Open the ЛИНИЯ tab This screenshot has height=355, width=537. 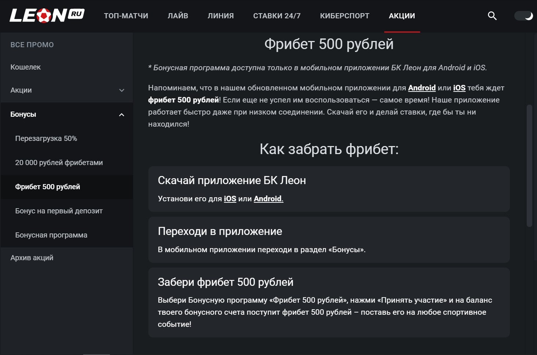pos(221,16)
